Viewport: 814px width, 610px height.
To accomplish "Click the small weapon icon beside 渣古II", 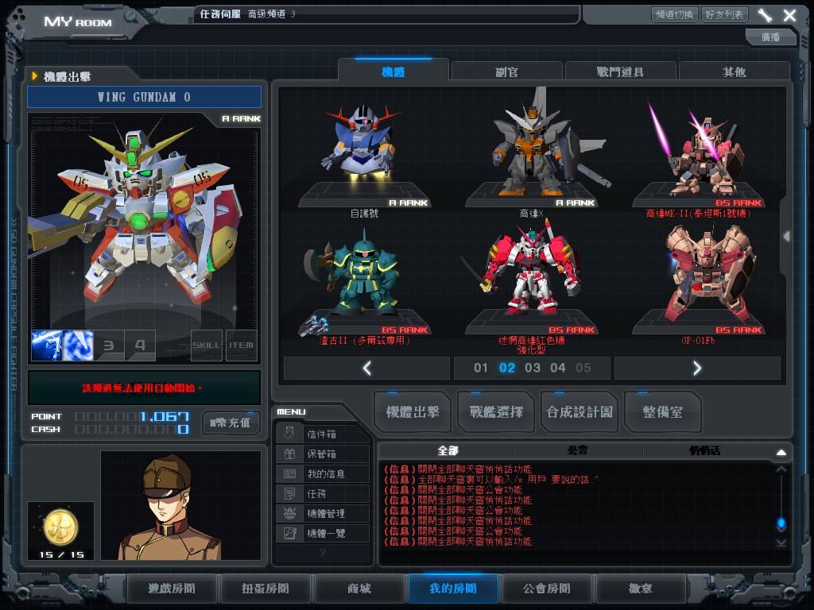I will 313,326.
